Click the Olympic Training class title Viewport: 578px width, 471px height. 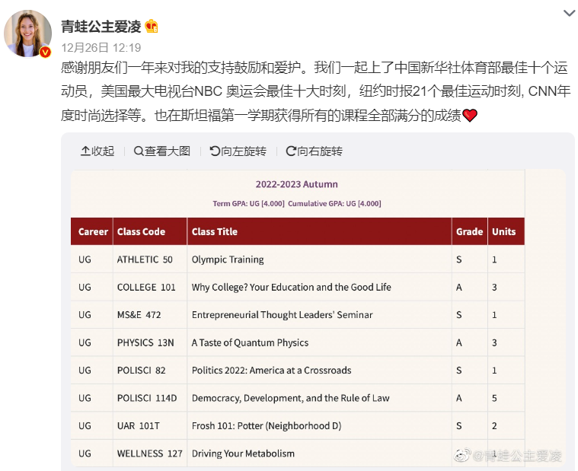(x=228, y=259)
